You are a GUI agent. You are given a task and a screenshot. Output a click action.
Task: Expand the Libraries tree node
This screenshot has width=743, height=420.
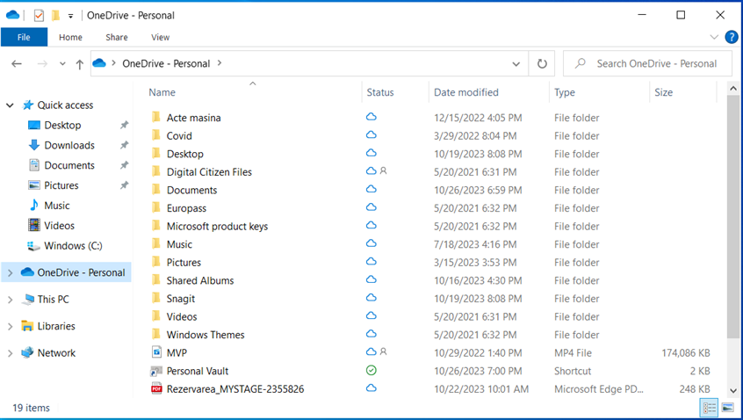click(10, 326)
